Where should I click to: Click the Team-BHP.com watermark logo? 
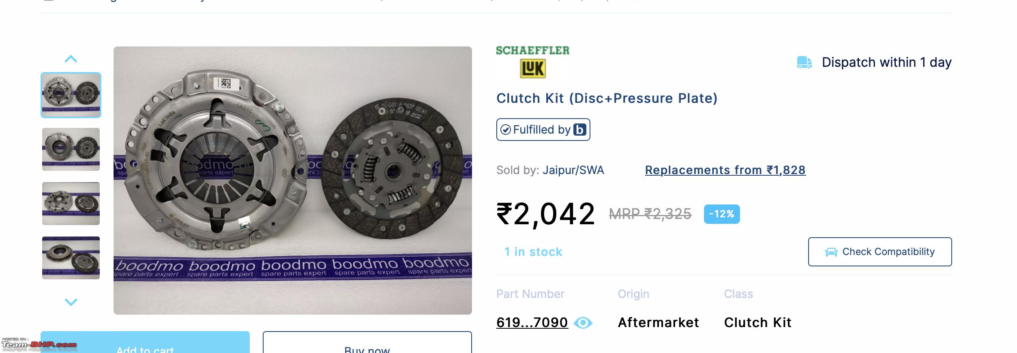(x=39, y=344)
